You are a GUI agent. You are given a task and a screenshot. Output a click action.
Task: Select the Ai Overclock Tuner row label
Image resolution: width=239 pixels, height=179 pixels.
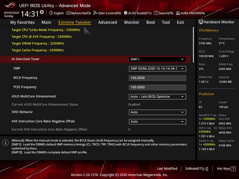(x=25, y=59)
